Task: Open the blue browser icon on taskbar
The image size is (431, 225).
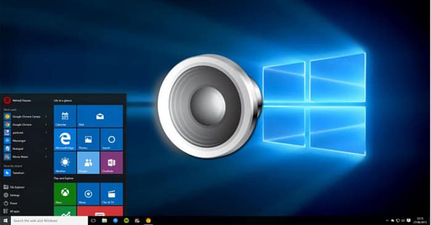Action: tap(115, 220)
